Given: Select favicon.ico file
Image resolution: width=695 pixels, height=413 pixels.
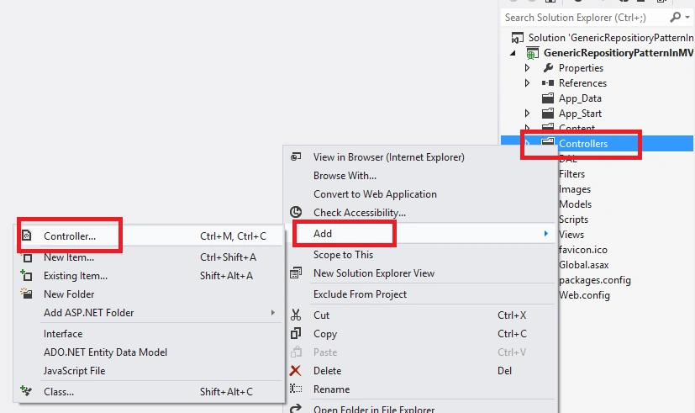Looking at the screenshot, I should 583,250.
